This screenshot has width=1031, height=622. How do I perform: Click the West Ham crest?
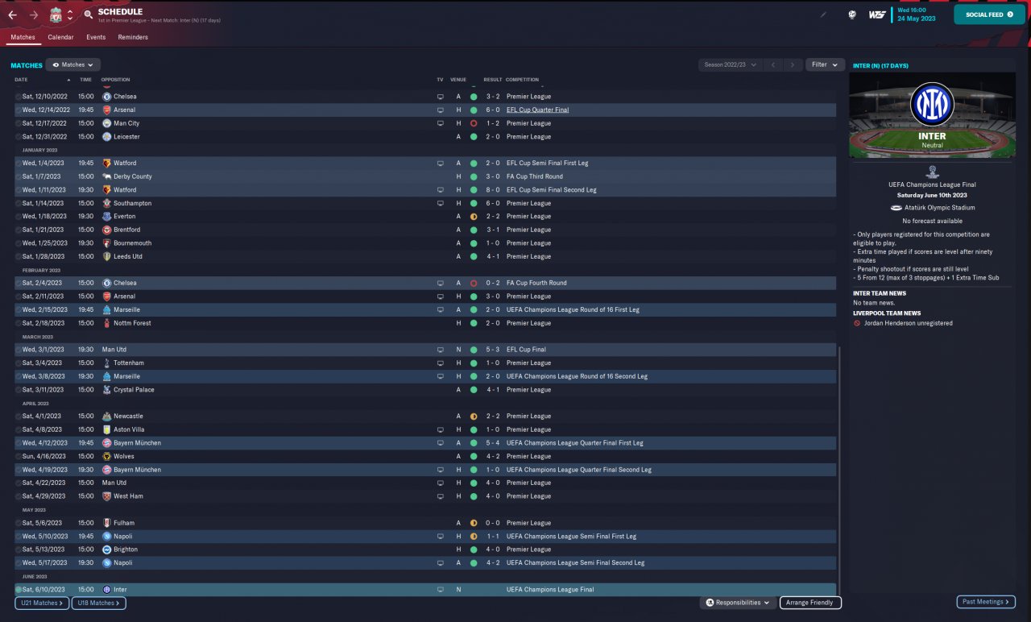click(x=106, y=496)
